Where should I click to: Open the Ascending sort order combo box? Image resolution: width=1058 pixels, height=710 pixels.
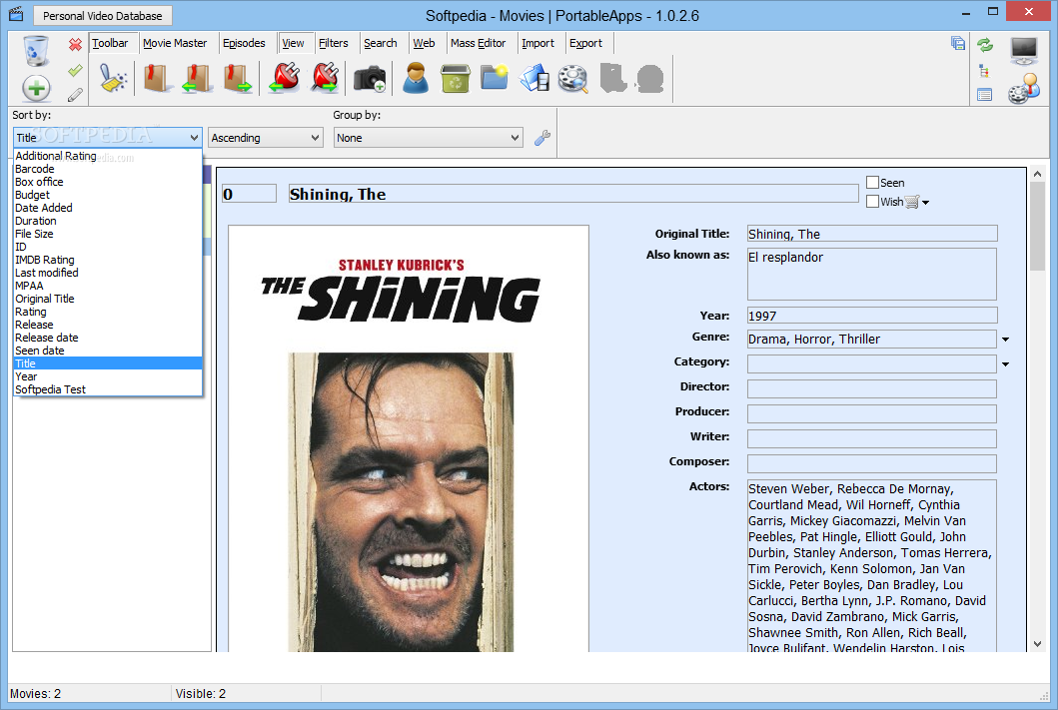[x=265, y=138]
